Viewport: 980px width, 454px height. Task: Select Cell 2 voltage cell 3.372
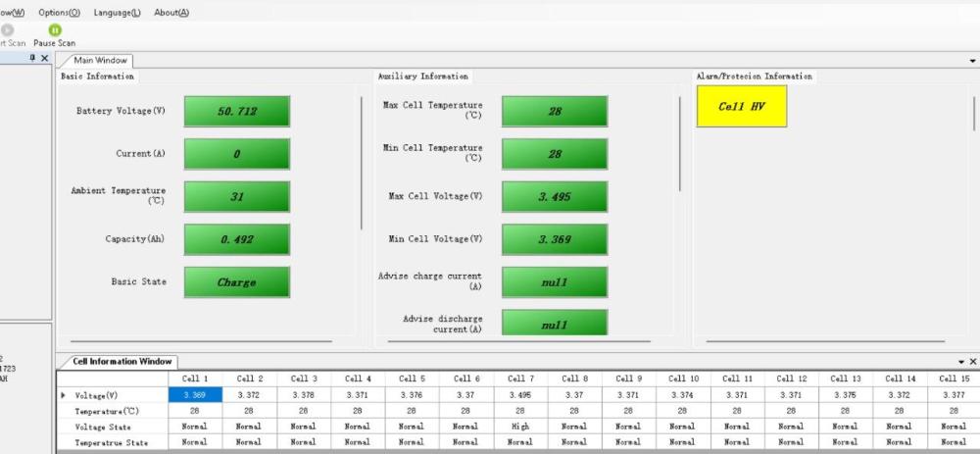pos(249,395)
